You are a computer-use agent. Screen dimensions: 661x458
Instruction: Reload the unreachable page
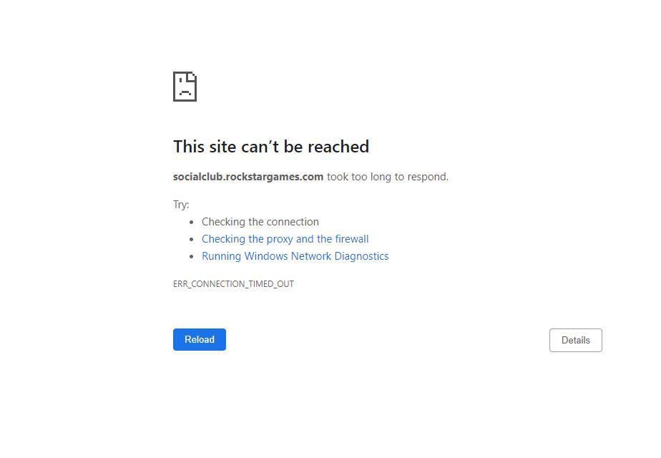(200, 339)
